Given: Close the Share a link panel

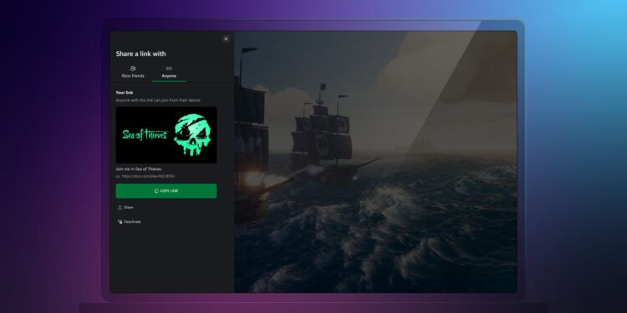Looking at the screenshot, I should click(x=226, y=38).
